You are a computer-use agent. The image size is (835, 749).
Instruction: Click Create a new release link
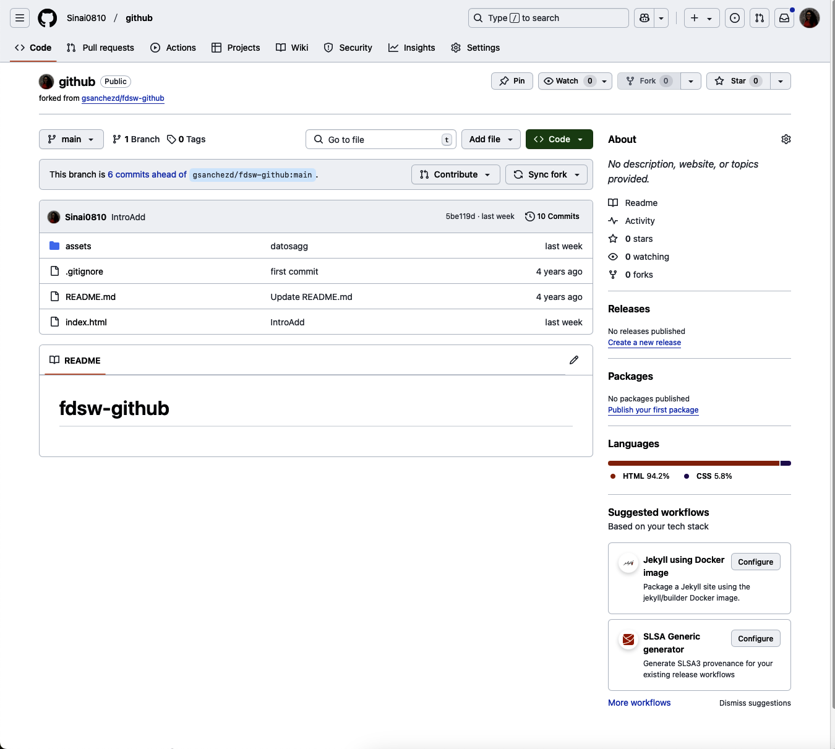(x=644, y=343)
